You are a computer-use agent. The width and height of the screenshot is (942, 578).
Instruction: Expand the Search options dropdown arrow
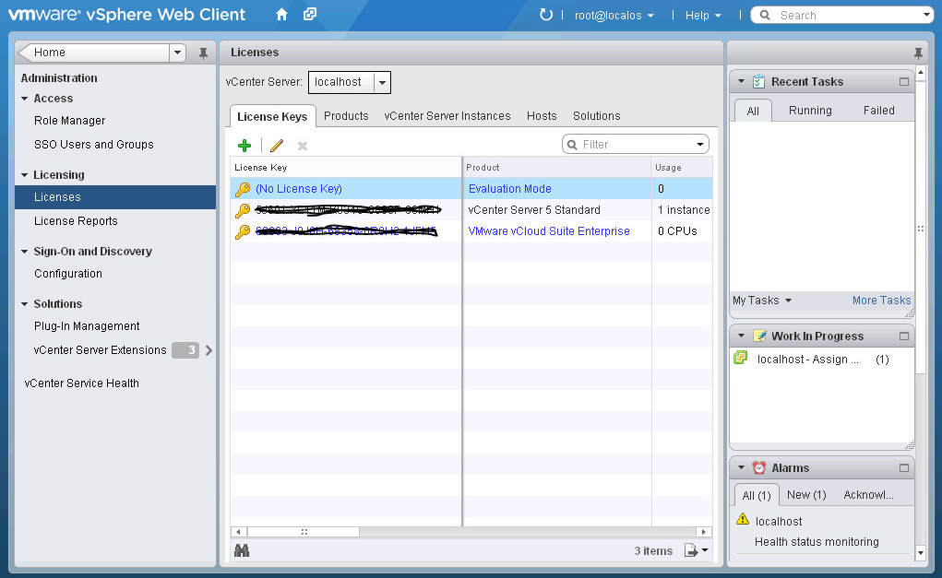tap(926, 15)
